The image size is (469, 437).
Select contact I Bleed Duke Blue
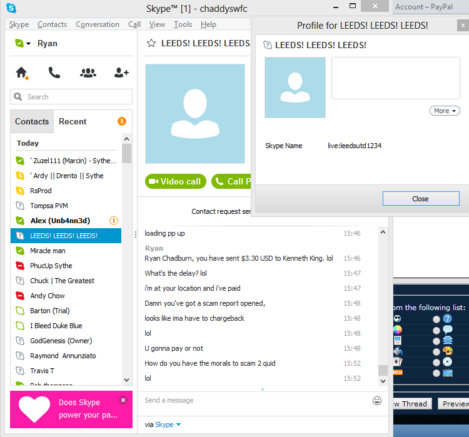[66, 326]
